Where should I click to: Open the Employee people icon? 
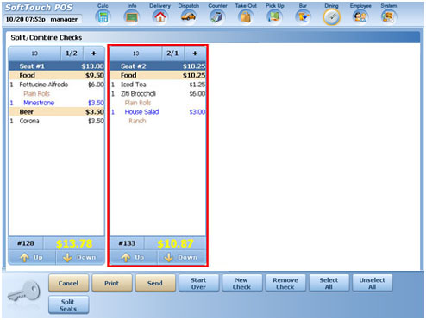[360, 17]
